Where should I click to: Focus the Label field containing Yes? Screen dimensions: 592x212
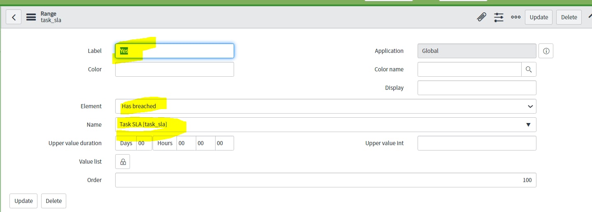(x=174, y=51)
